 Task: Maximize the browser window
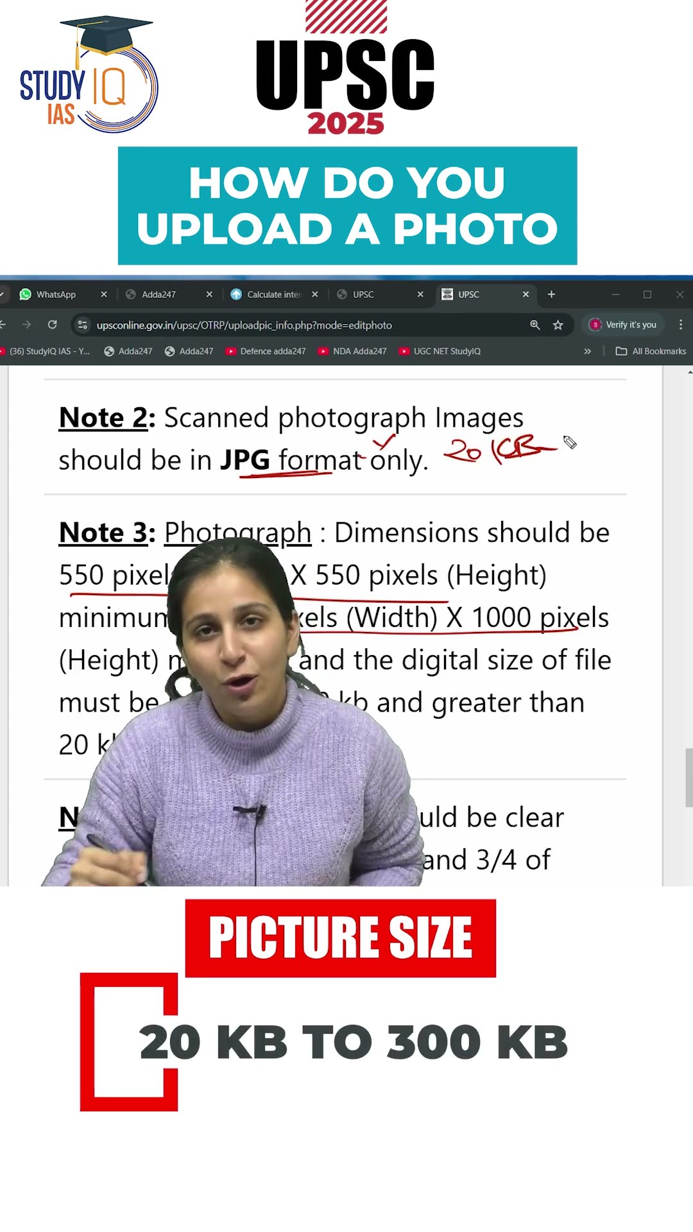(647, 295)
